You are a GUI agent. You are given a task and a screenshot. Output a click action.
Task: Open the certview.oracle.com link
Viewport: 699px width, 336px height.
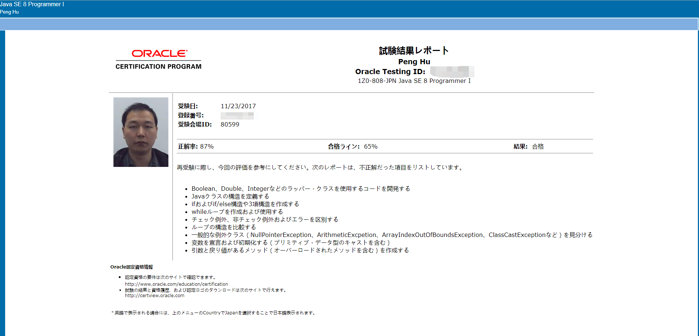tap(154, 295)
